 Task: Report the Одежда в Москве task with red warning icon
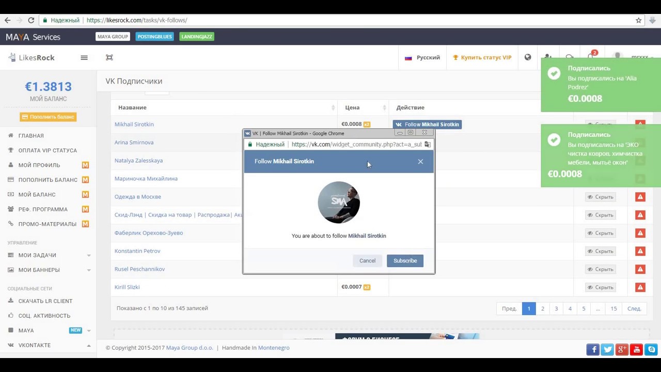point(640,197)
